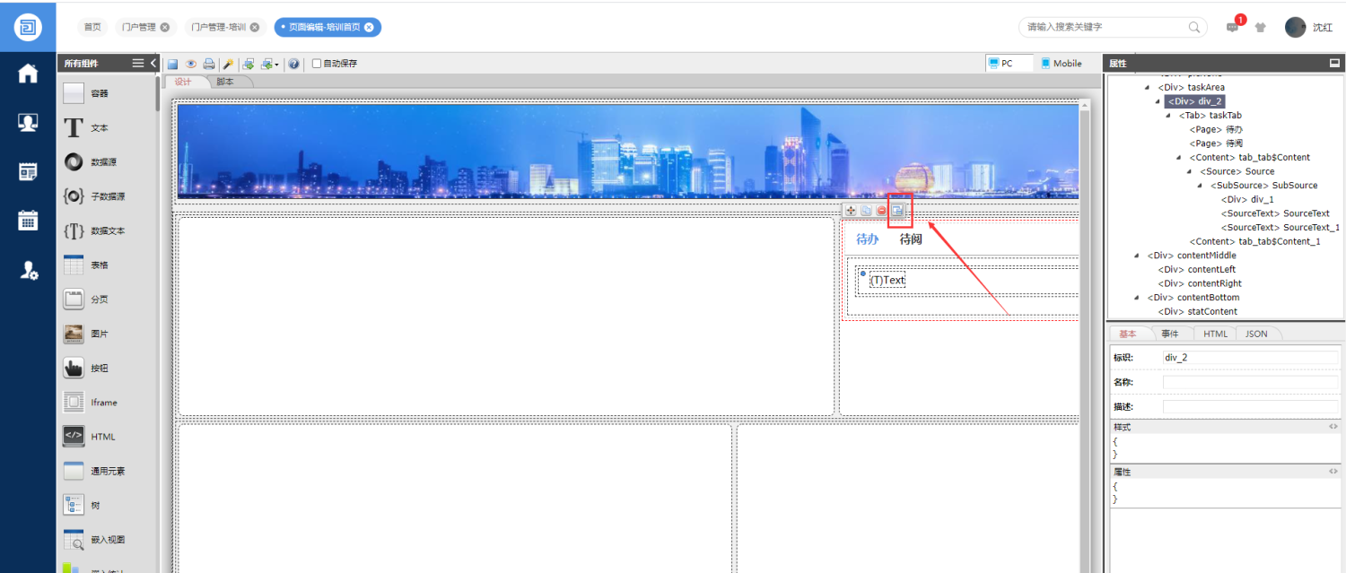Click the theme shirt icon in header
This screenshot has height=573, width=1346.
(1261, 27)
